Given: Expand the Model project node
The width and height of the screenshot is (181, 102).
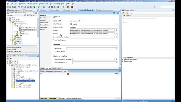Looking at the screenshot, I should [x=8, y=18].
